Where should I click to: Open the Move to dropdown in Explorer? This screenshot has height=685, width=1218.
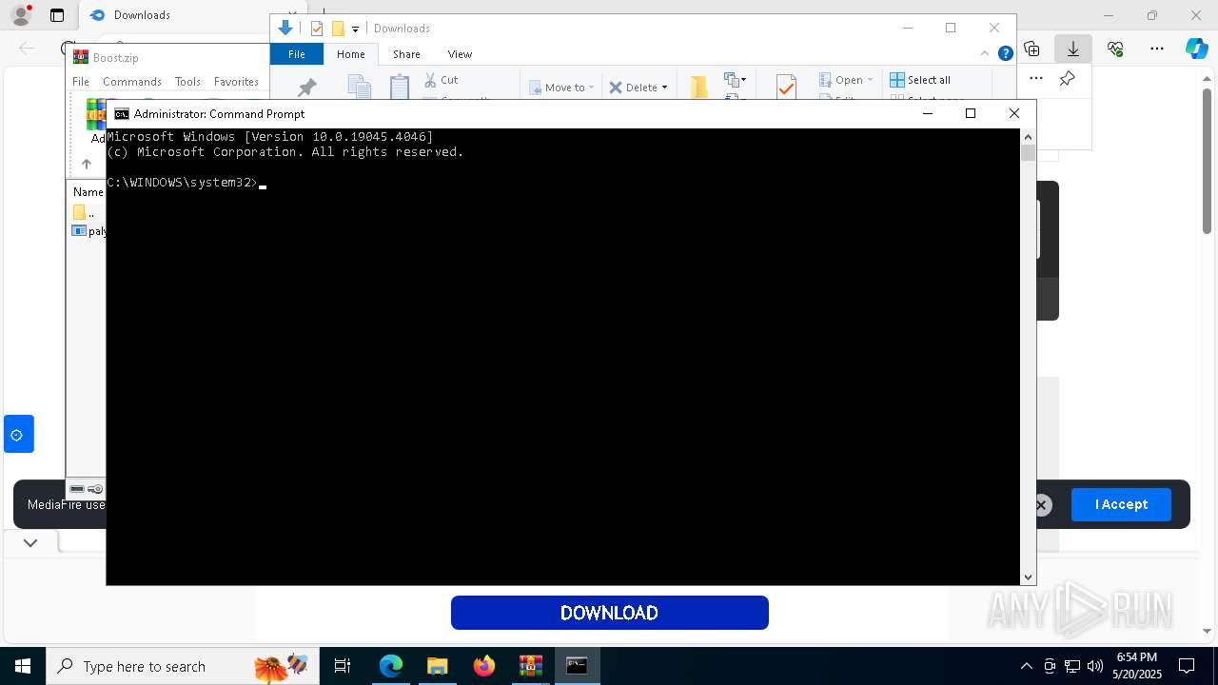(x=561, y=88)
